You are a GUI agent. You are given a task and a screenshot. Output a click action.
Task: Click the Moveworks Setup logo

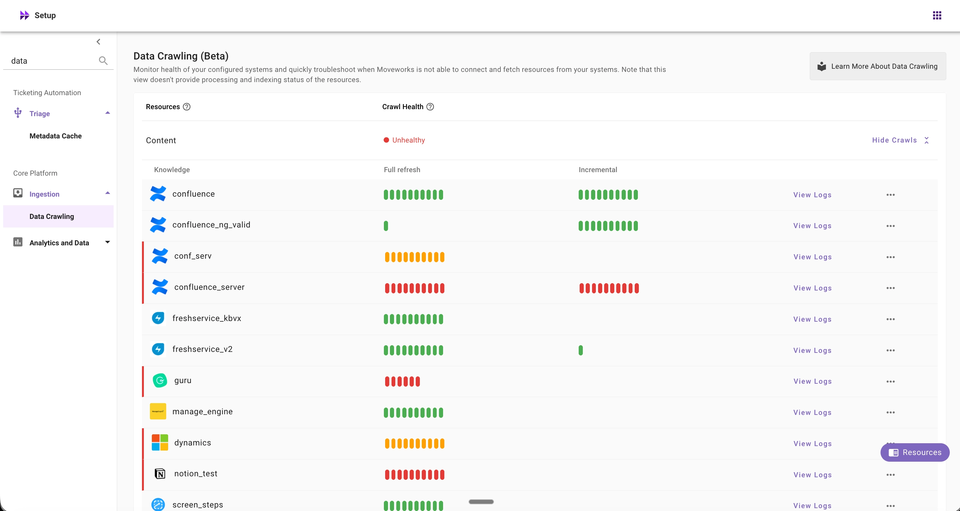click(25, 15)
